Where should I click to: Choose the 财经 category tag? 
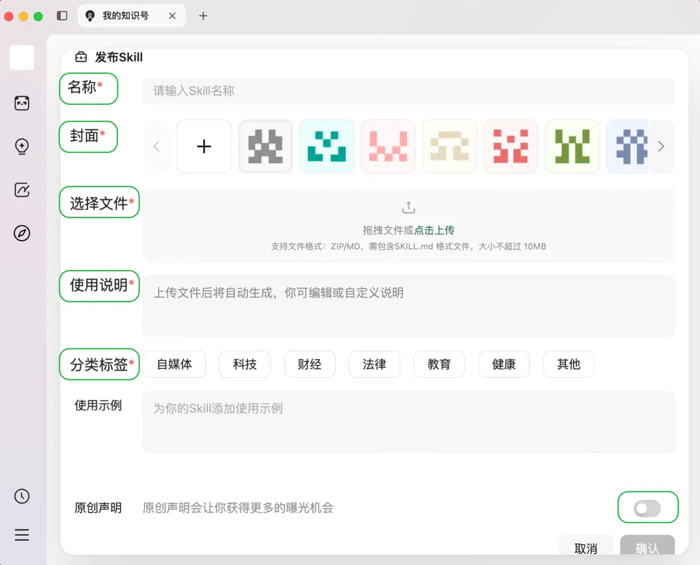(x=309, y=364)
